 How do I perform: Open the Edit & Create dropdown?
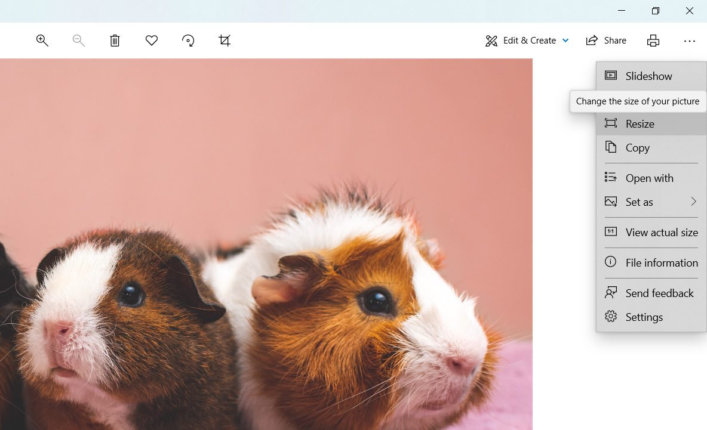coord(526,40)
